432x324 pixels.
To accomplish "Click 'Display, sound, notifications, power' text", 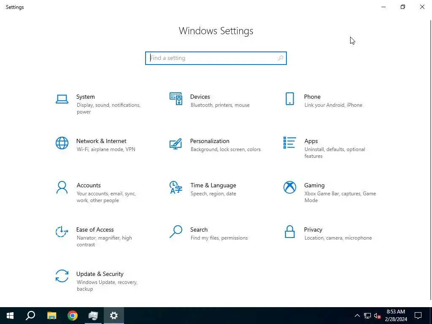I will pos(108,108).
